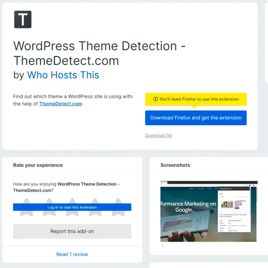The image size is (268, 268).
Task: Open the Read 1 review link
Action: 72,254
